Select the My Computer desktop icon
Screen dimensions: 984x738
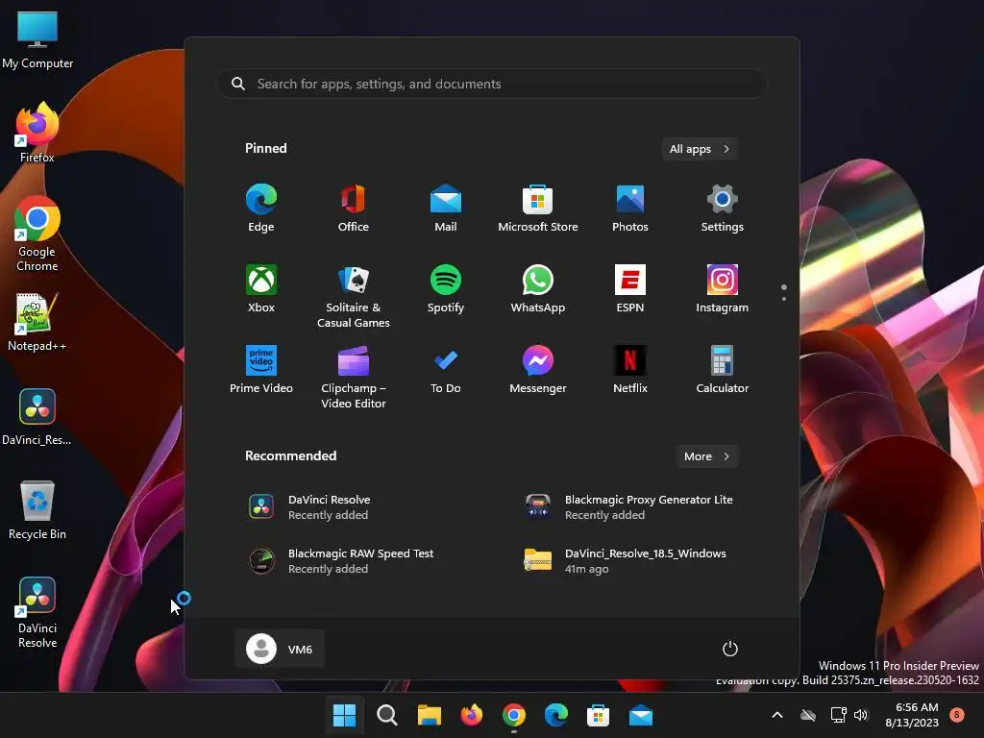(x=37, y=39)
